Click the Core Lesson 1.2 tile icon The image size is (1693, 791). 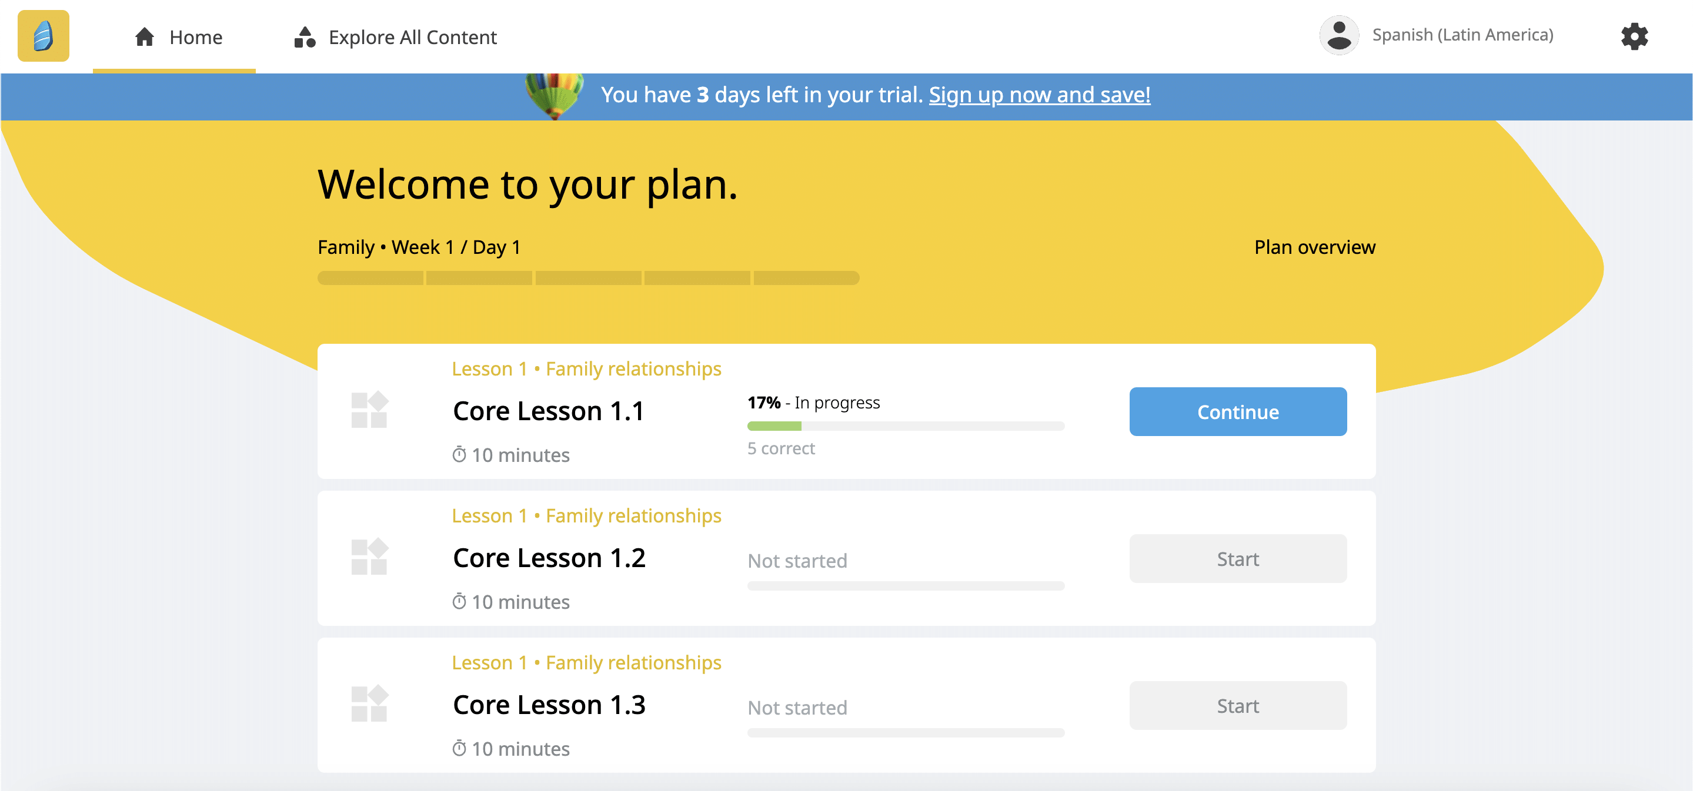click(369, 557)
